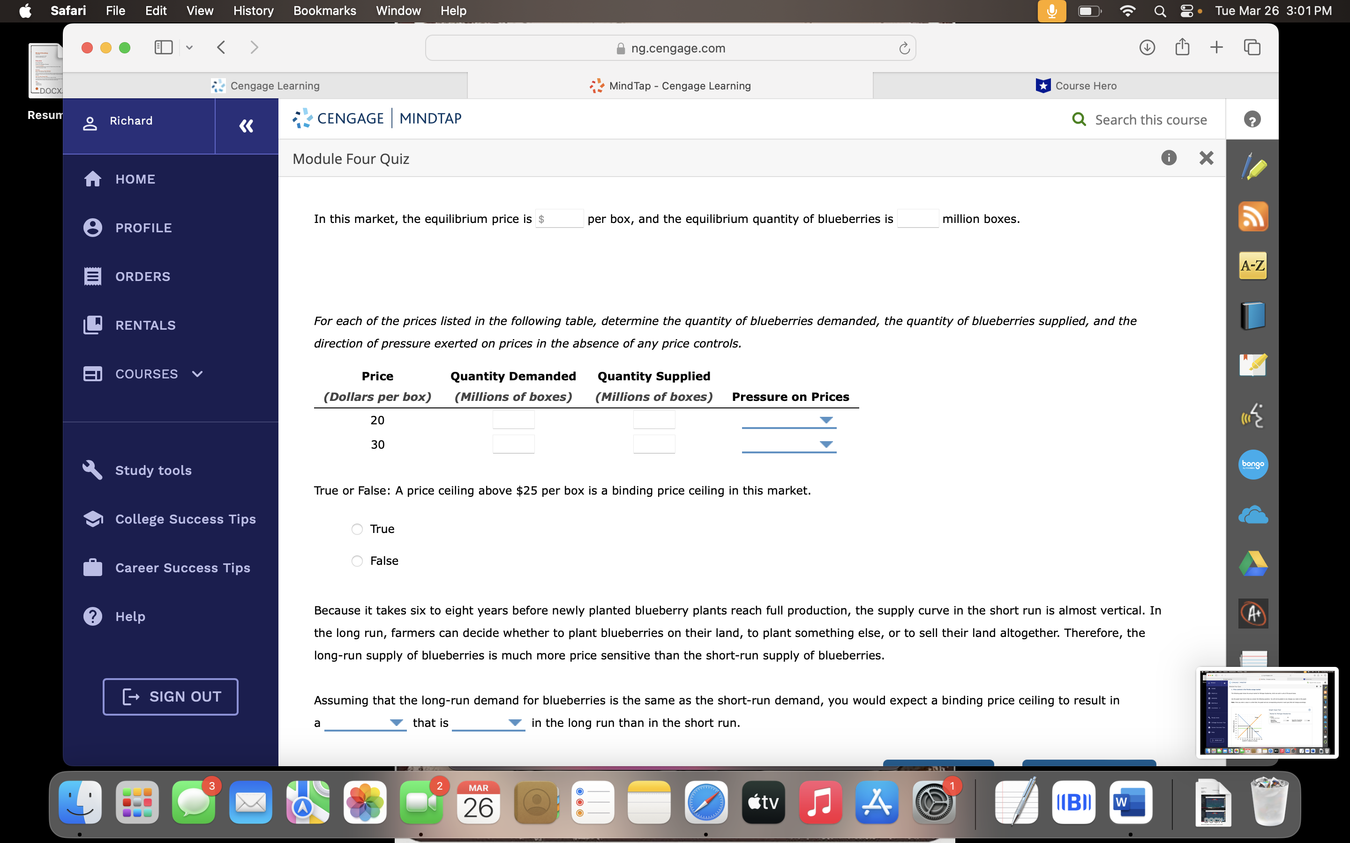
Task: Expand the Pressure on Prices dropdown for price 20
Action: pyautogui.click(x=826, y=420)
